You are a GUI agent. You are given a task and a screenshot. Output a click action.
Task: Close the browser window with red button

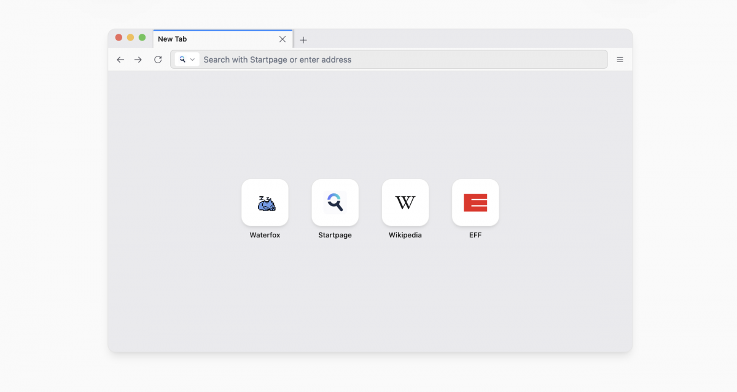(x=119, y=37)
